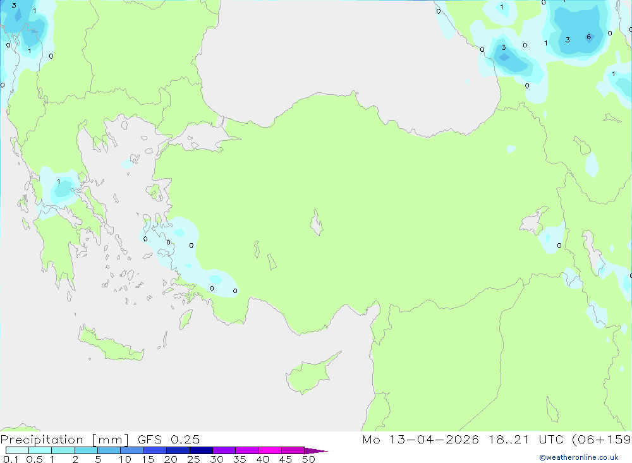Click the 0.1–0.5 mm palest legend swatch

pos(17,450)
